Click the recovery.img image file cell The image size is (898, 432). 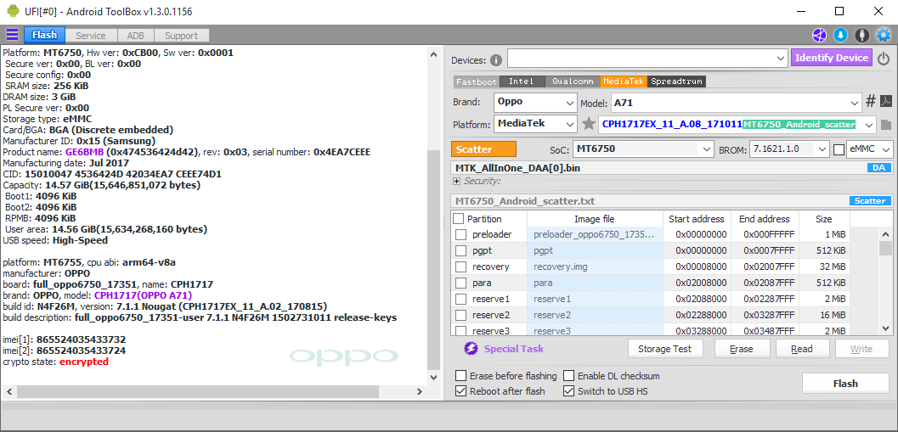(595, 266)
